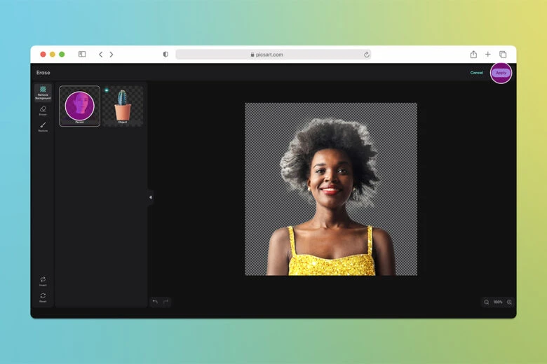Click the Reset icon in sidebar
The width and height of the screenshot is (547, 364).
point(43,297)
